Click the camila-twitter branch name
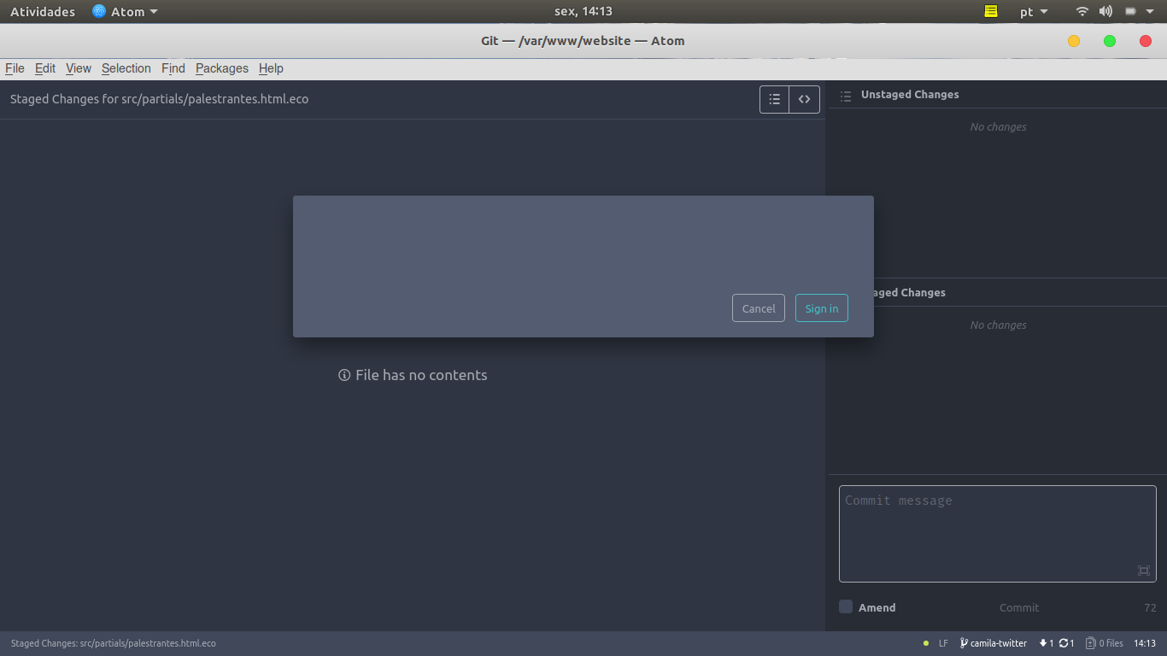1167x656 pixels. (x=999, y=643)
